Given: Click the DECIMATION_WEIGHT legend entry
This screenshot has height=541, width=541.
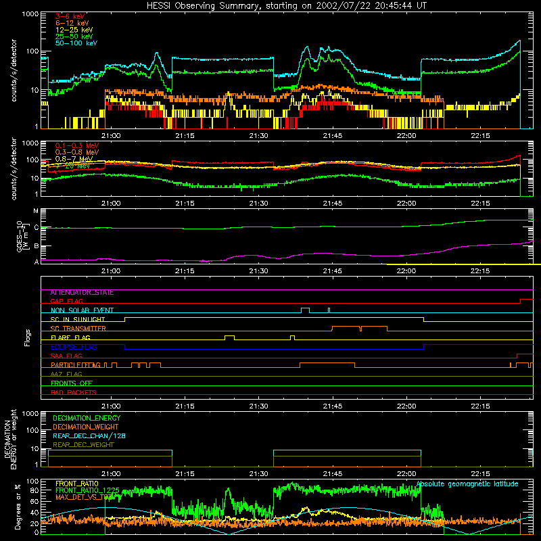Looking at the screenshot, I should (x=86, y=427).
